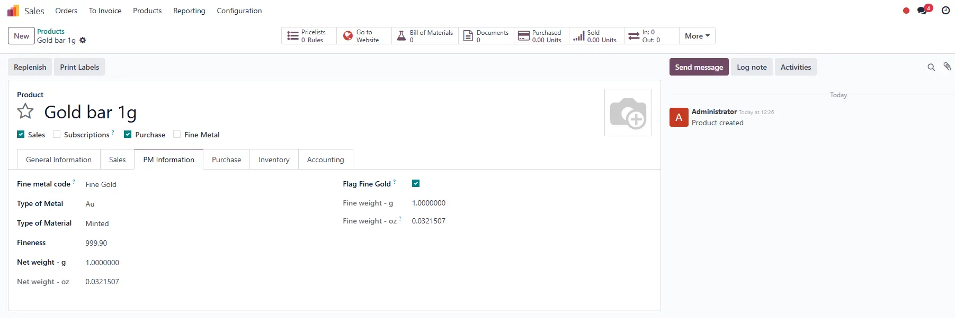The width and height of the screenshot is (955, 318).
Task: Click the red recording status dot
Action: tap(906, 11)
